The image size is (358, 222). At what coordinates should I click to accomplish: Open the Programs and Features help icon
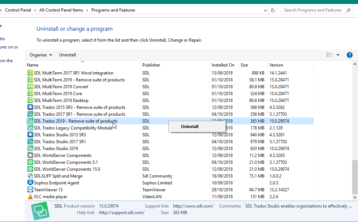[349, 55]
